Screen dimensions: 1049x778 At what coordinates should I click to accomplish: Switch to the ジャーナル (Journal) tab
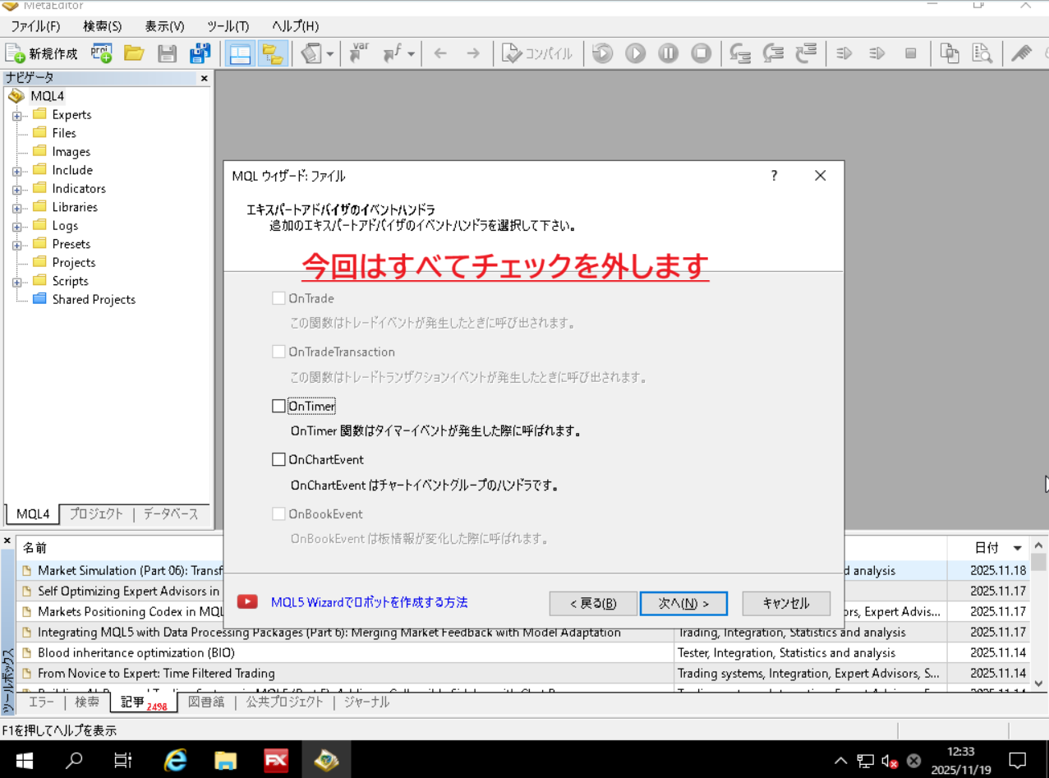tap(364, 702)
